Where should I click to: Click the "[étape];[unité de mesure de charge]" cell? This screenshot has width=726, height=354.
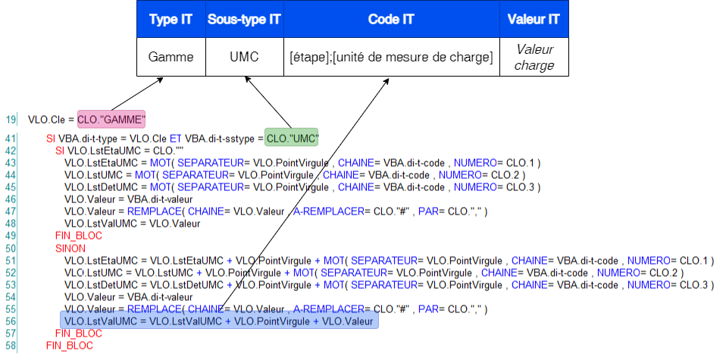390,57
